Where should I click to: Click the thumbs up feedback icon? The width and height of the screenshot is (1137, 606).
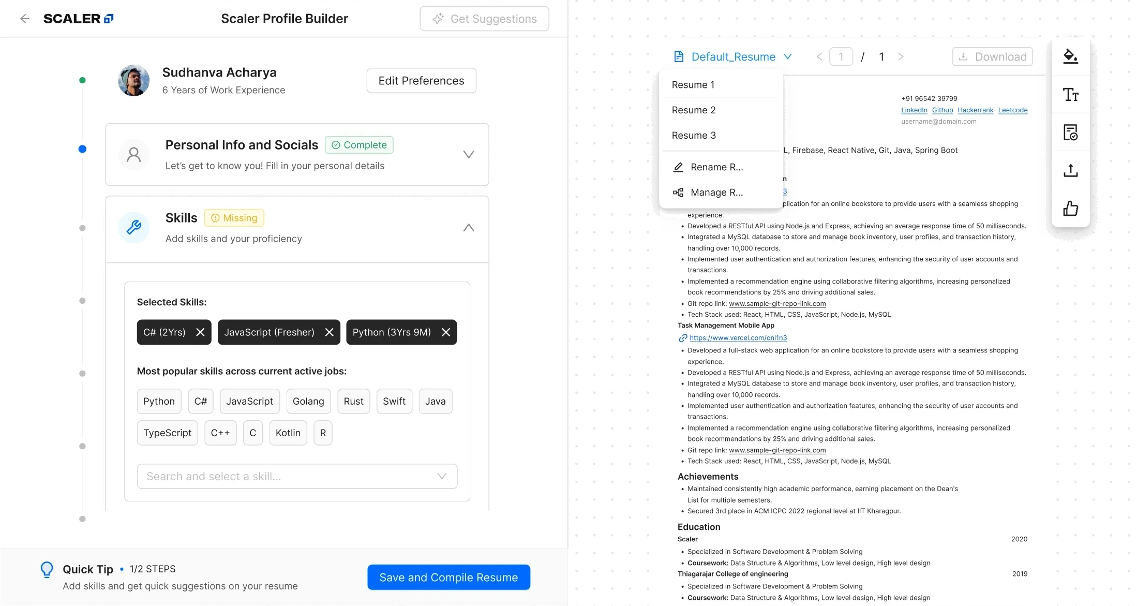point(1070,208)
